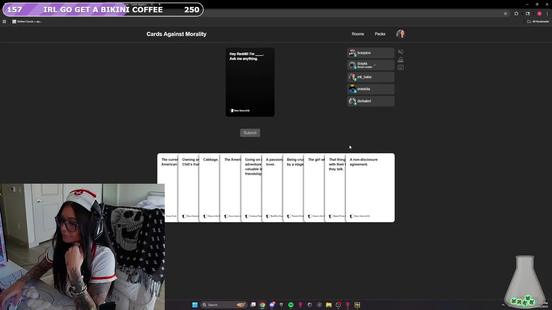Screen dimensions: 552x310
Task: Open Chrome three-dot menu
Action: 547,13
